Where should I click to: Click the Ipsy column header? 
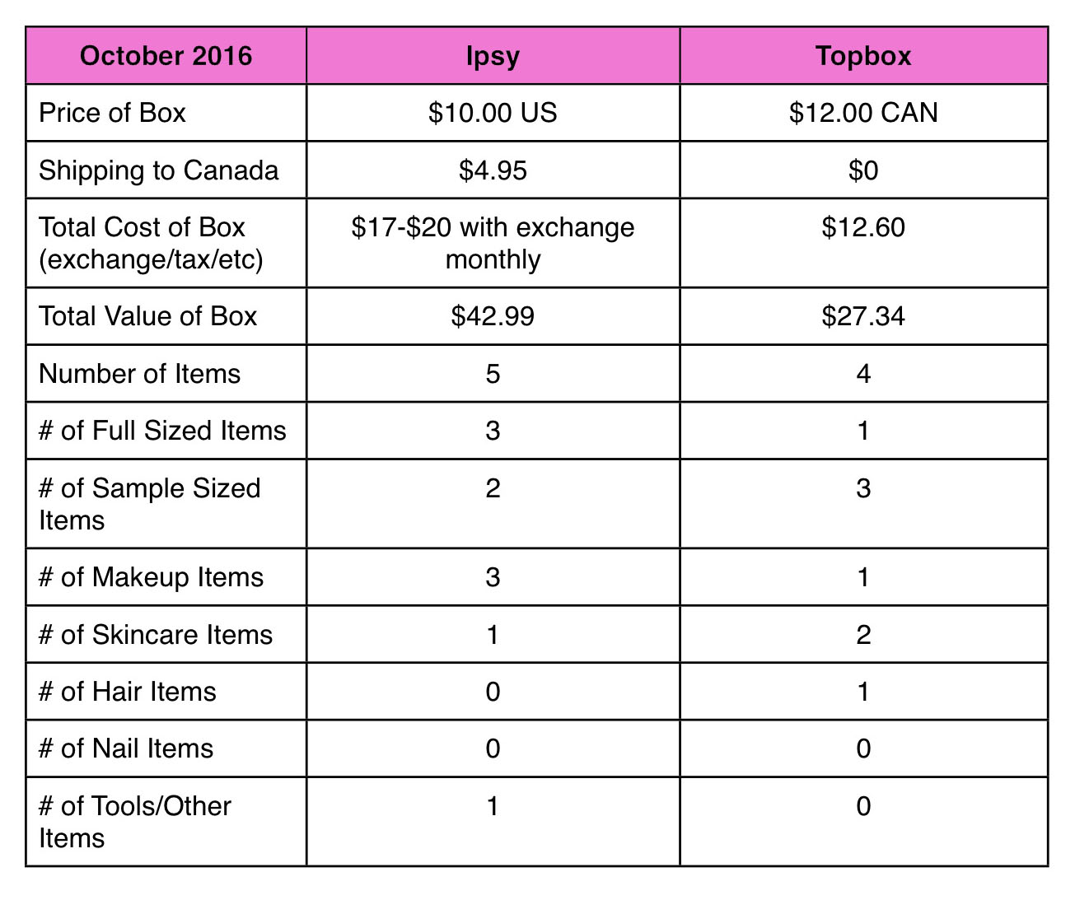[493, 56]
